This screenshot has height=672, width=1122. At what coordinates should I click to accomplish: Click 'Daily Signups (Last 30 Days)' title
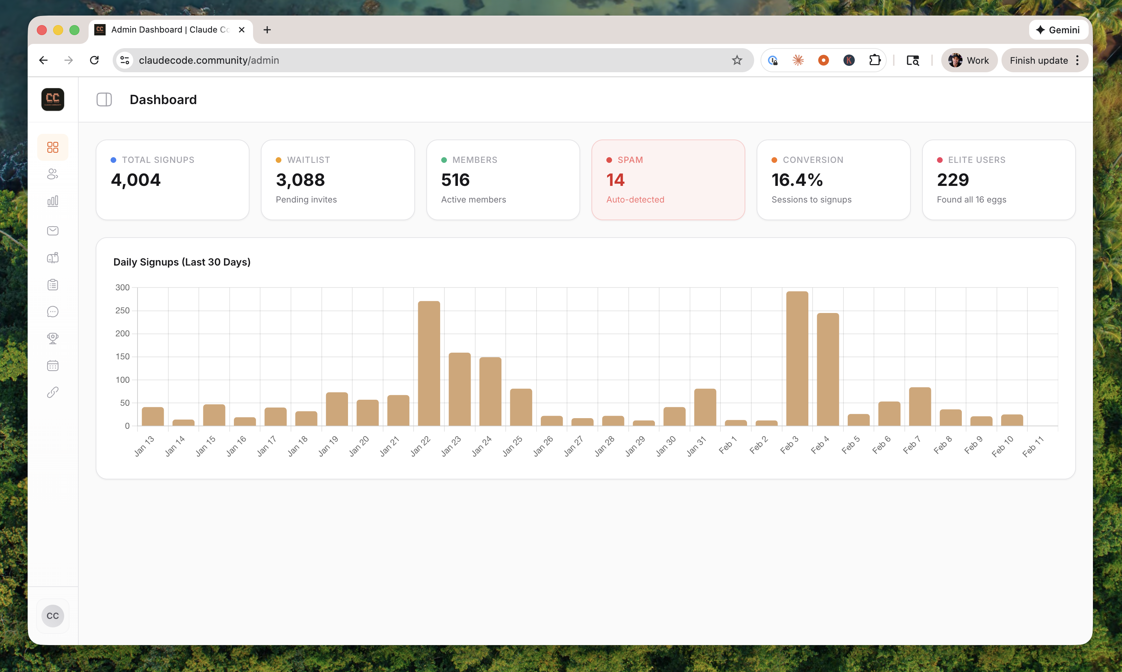pos(182,262)
